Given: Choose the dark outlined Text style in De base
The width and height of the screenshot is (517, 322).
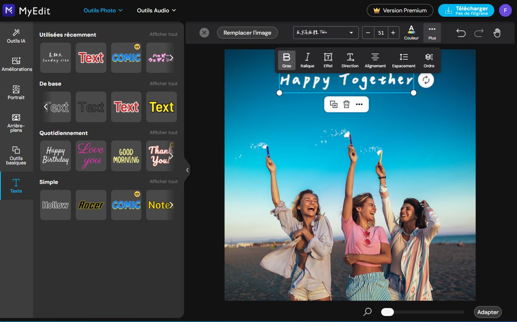Looking at the screenshot, I should [91, 107].
